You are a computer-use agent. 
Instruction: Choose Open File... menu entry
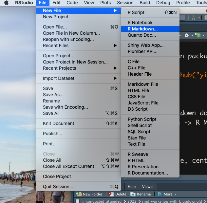coord(78,27)
